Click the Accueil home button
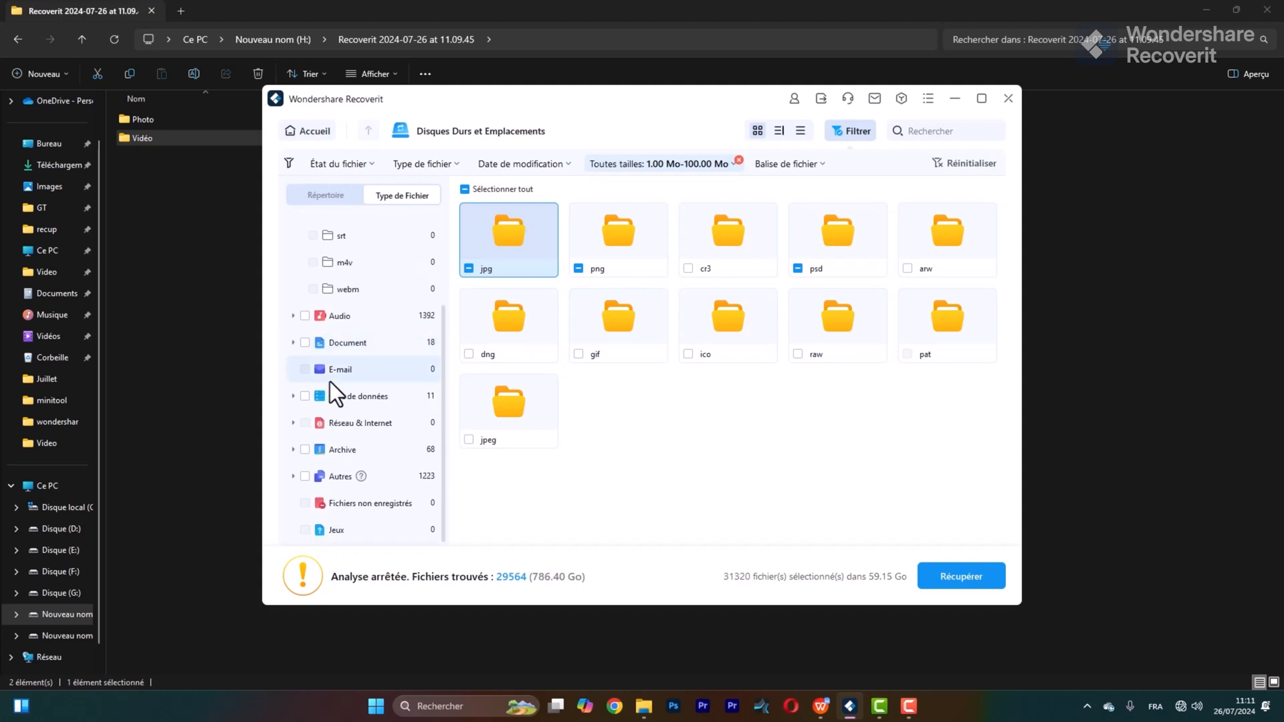The image size is (1284, 722). coord(307,130)
